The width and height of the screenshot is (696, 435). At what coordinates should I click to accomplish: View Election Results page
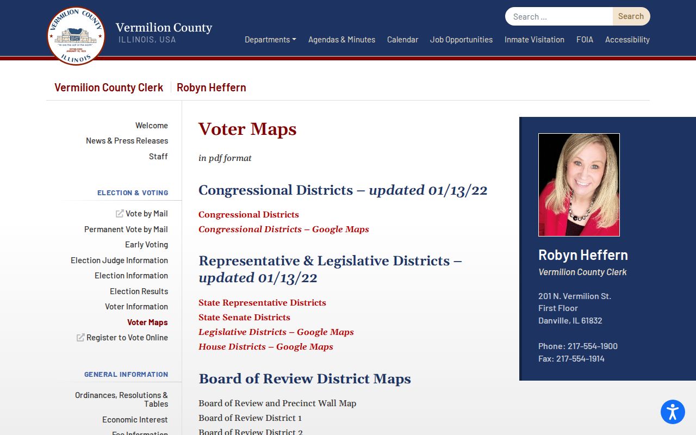[x=139, y=291]
